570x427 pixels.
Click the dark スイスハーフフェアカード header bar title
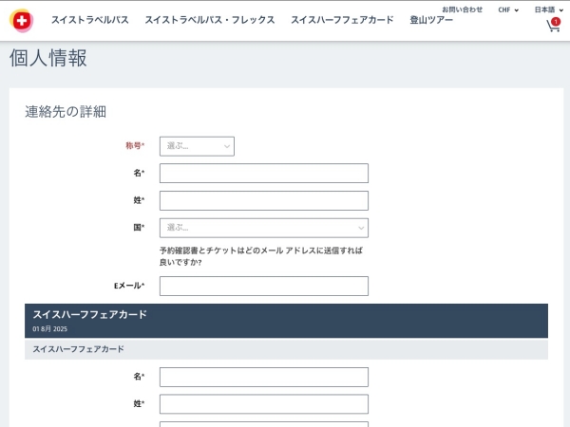click(x=90, y=314)
